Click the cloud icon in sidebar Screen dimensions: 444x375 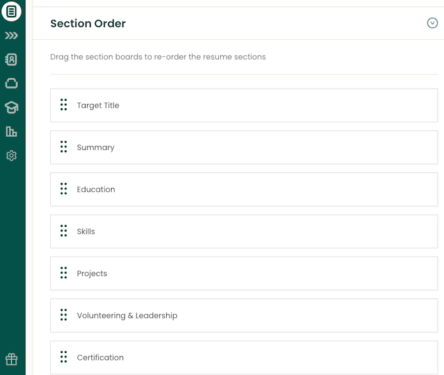click(x=11, y=83)
